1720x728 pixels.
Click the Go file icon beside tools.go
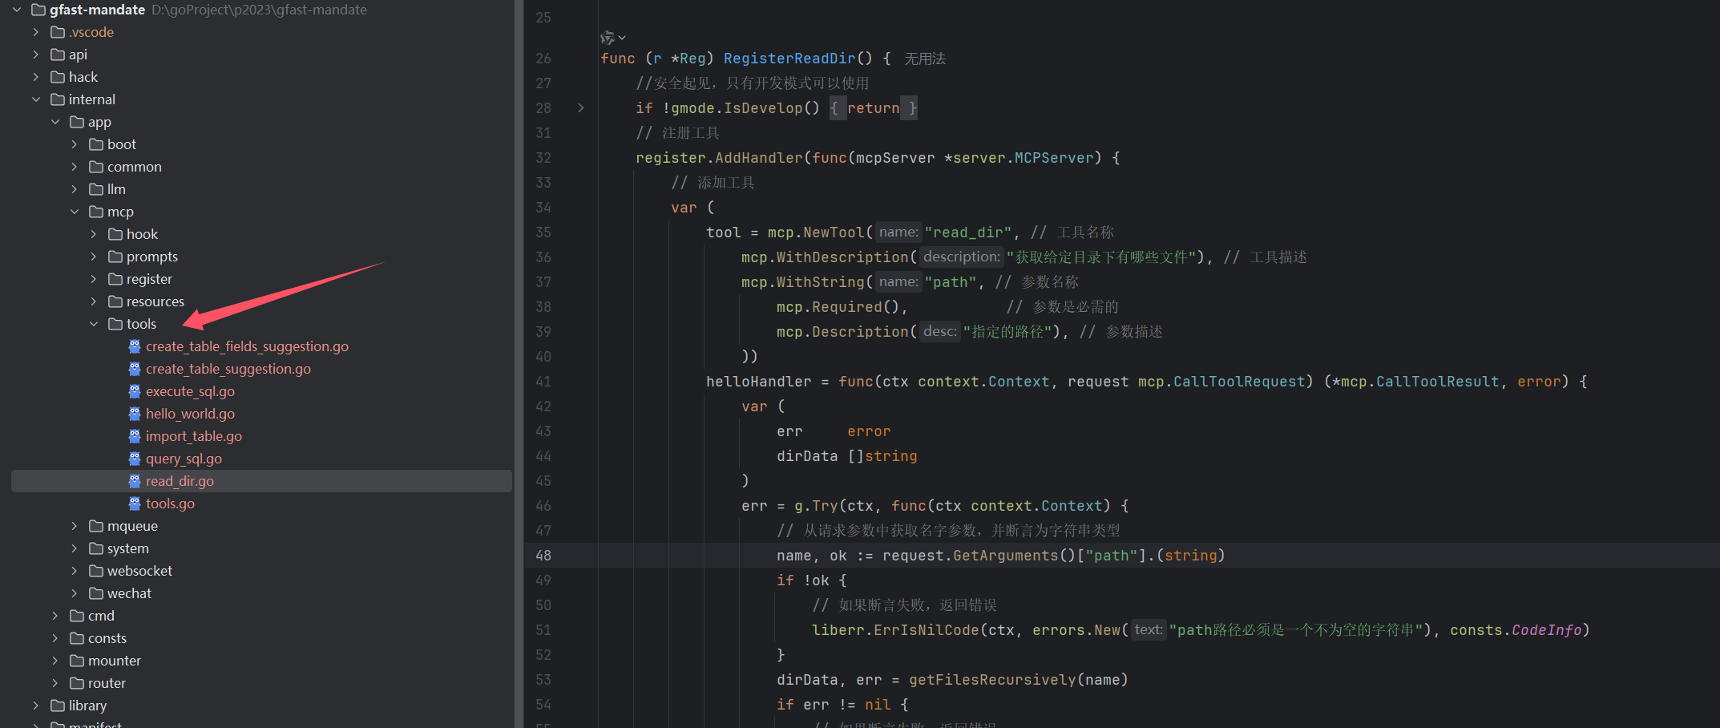pyautogui.click(x=135, y=504)
